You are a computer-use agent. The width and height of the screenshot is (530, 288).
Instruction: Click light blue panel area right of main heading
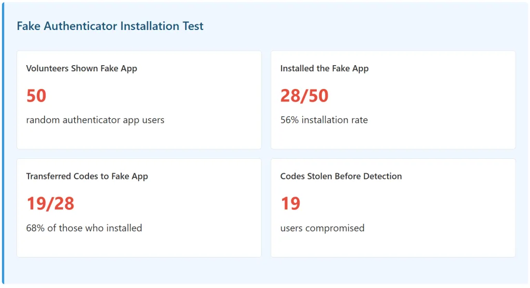362,26
